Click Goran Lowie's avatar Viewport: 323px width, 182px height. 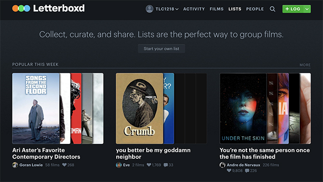click(x=15, y=165)
